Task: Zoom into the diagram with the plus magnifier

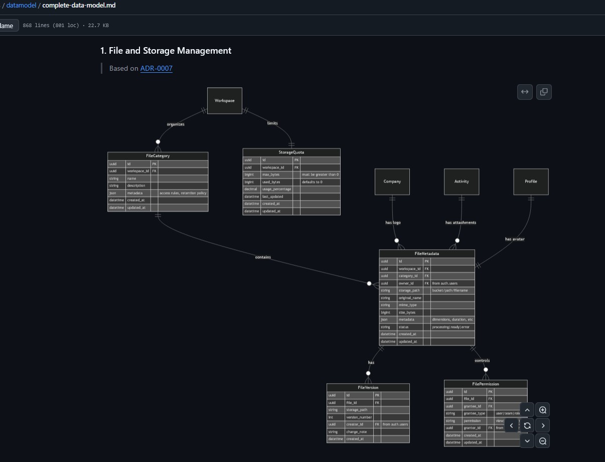Action: [x=543, y=410]
